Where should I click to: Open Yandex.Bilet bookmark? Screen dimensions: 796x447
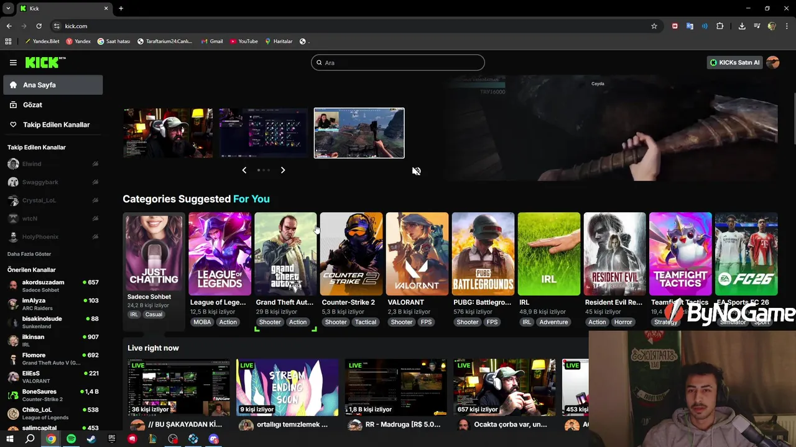tap(42, 42)
